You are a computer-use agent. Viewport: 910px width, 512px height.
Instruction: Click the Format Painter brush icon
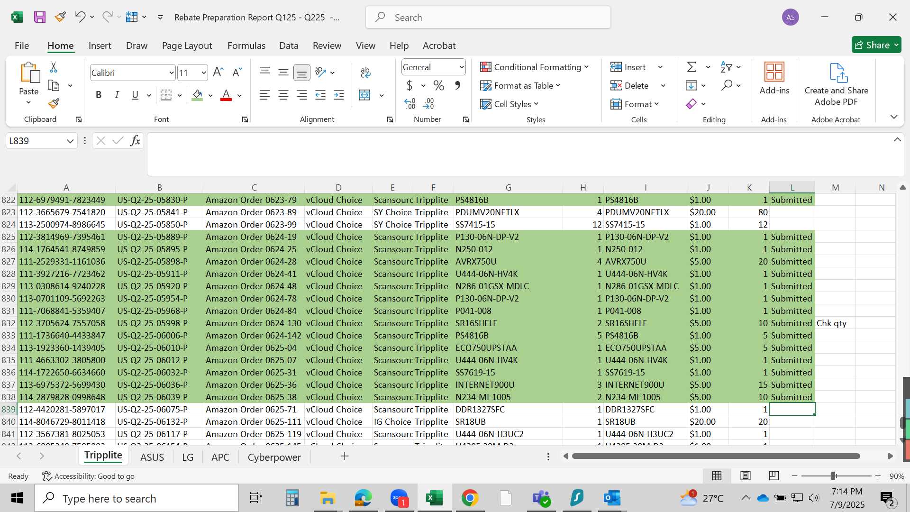coord(54,103)
